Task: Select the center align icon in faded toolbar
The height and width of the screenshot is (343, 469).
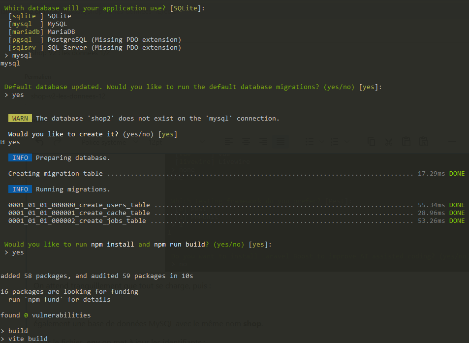Action: point(246,142)
